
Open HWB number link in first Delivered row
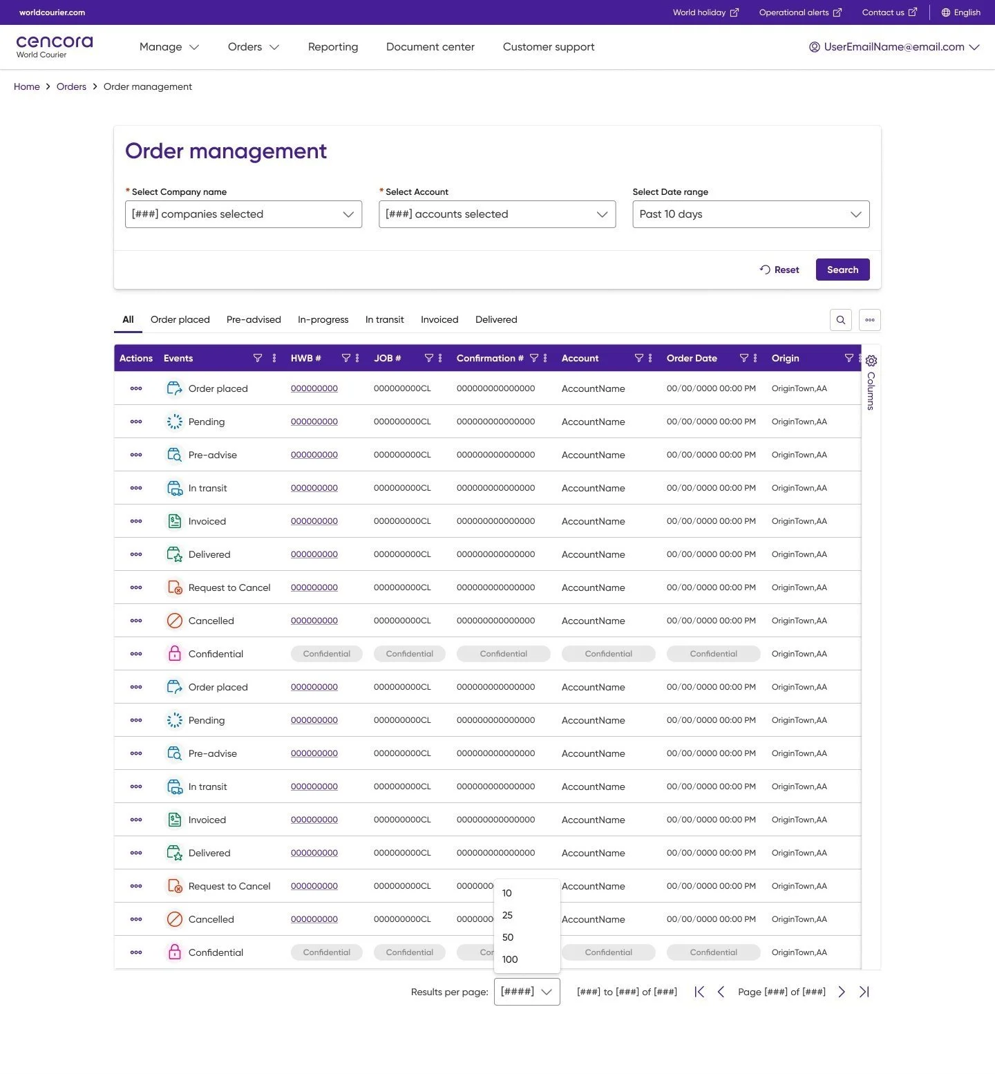314,554
